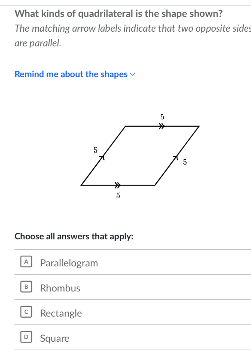The width and height of the screenshot is (251, 355).
Task: Click the 'Choose all answers that apply' prompt
Action: coord(74,236)
